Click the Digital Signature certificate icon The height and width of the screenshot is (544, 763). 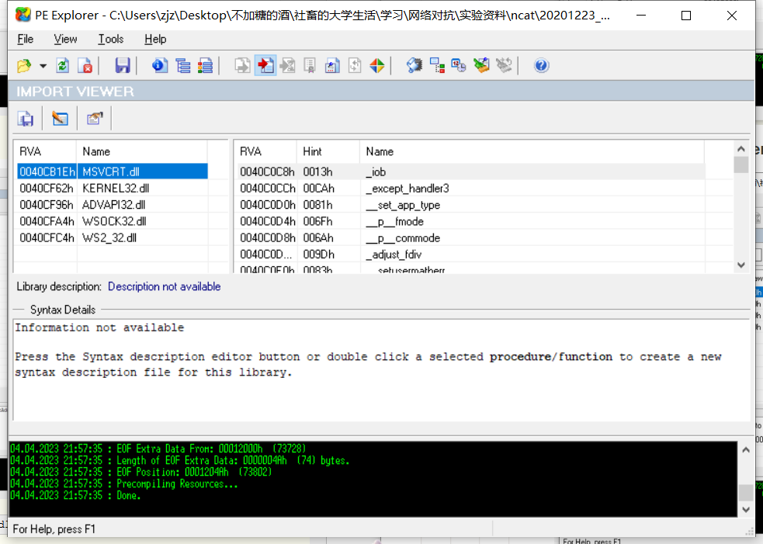[310, 65]
